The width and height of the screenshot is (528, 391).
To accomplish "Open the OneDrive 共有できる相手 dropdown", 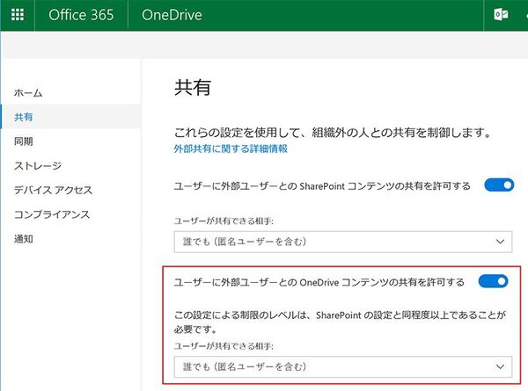I will [x=343, y=366].
